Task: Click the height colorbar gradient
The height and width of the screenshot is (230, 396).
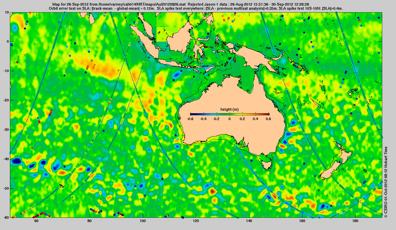Action: coord(230,114)
